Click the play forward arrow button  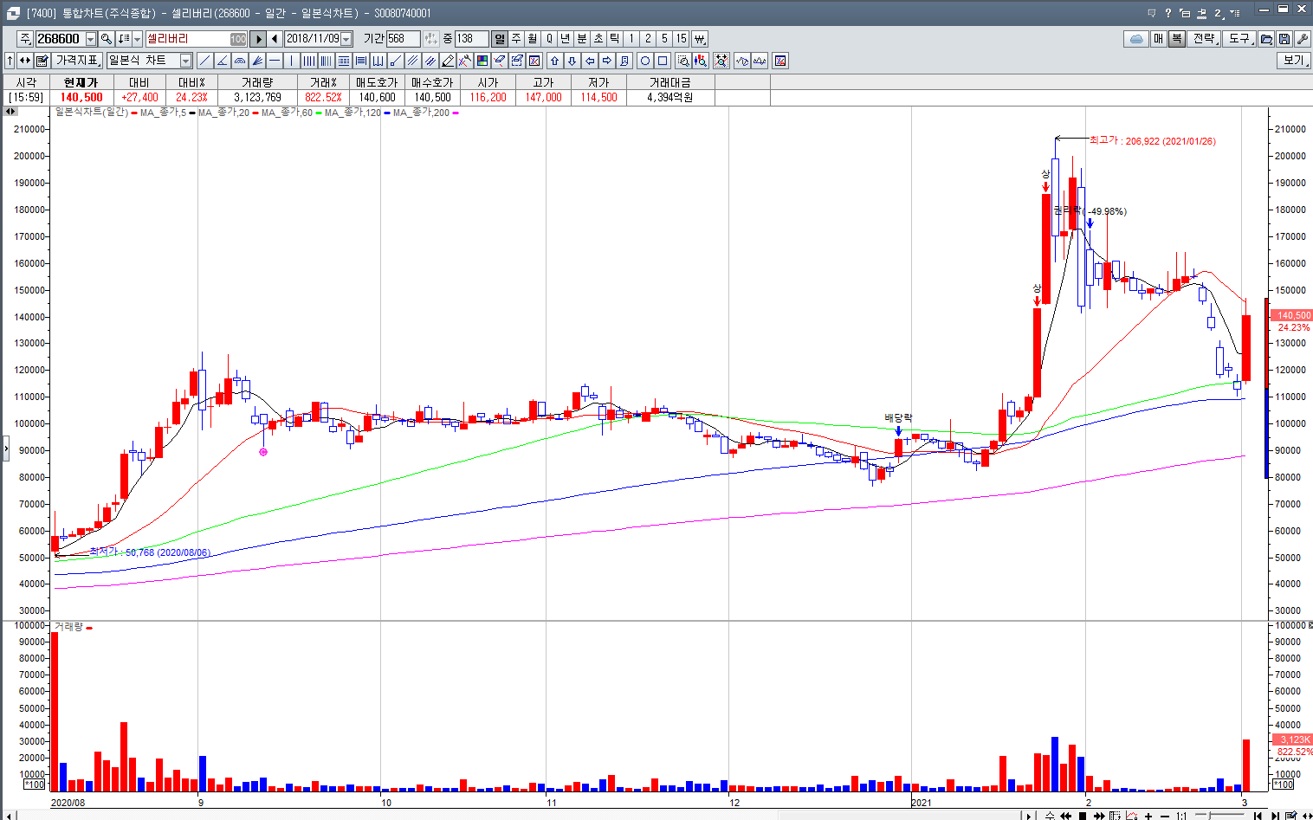257,39
